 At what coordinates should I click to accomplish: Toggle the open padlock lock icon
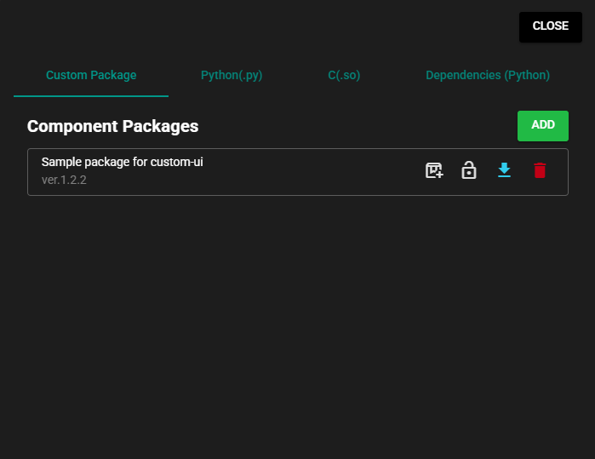click(x=469, y=171)
